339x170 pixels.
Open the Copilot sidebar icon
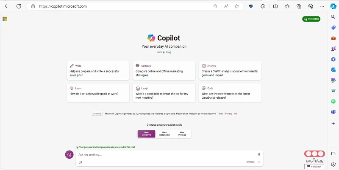[x=333, y=6]
